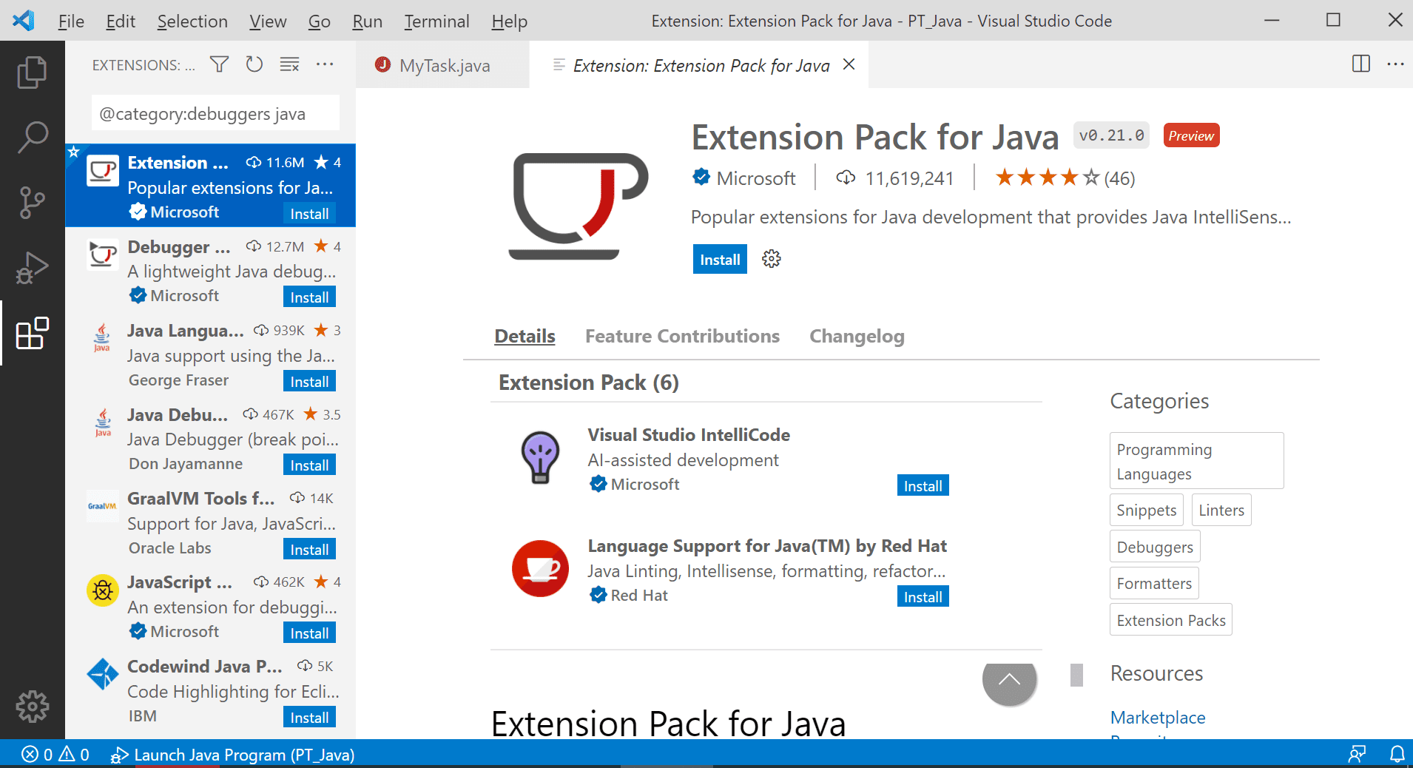Select the Extension Packs category
Screen dimensions: 1413x768
click(x=1170, y=620)
